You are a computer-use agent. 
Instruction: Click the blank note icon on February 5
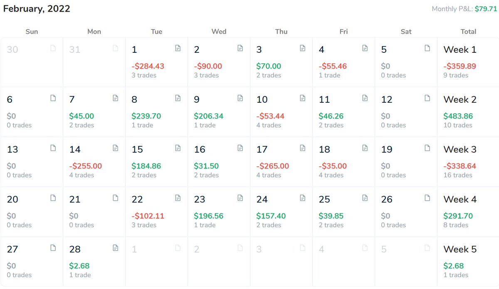(x=427, y=48)
